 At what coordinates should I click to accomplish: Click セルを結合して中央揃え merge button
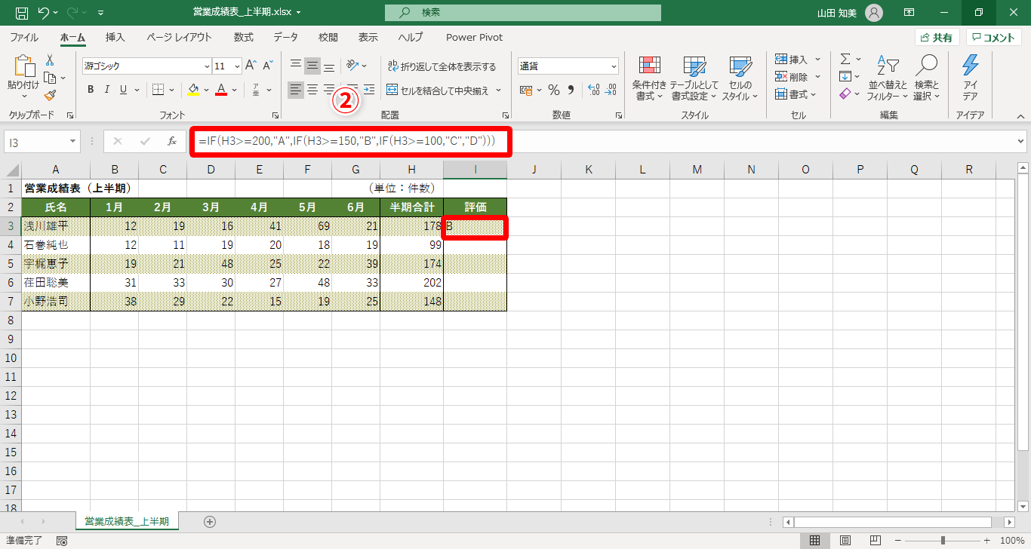[439, 90]
